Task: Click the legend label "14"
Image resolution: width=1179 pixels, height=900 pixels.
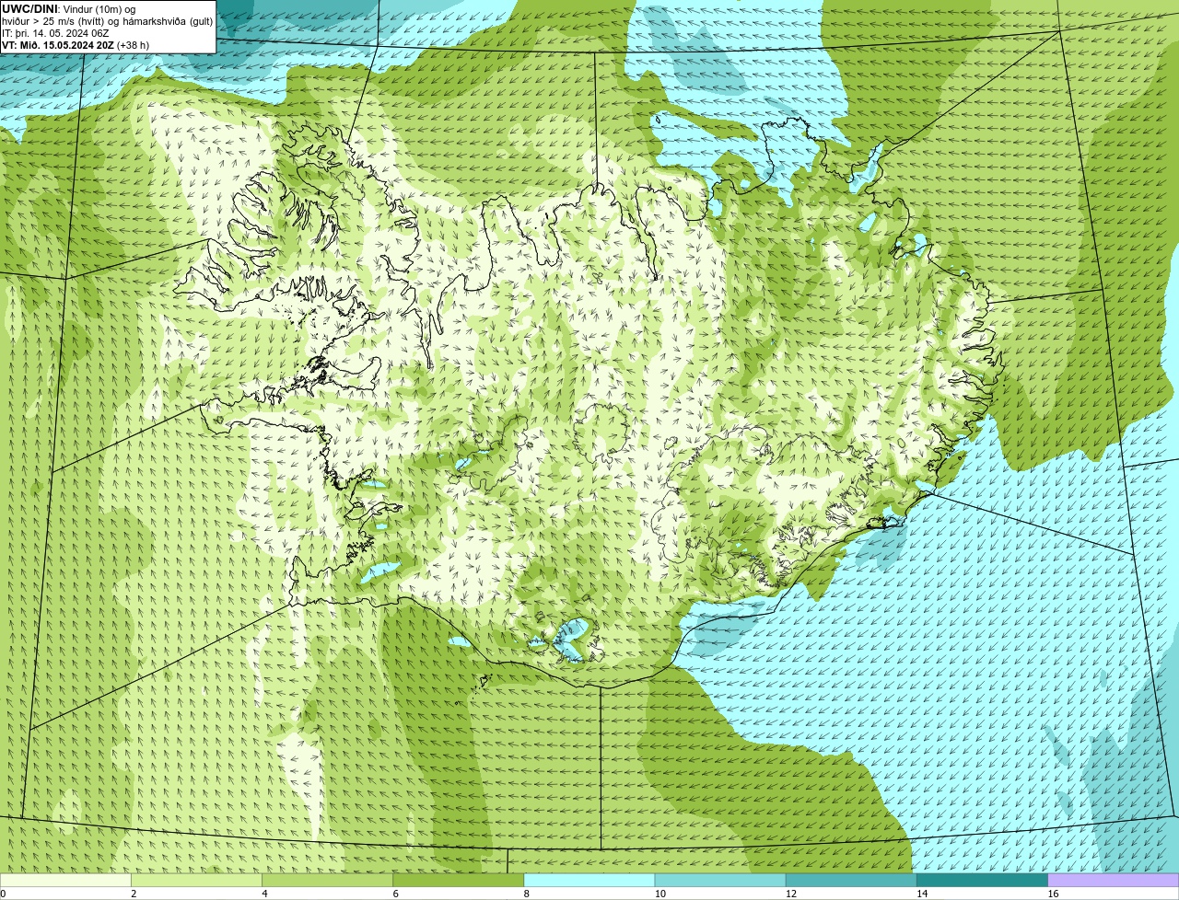Action: 921,894
